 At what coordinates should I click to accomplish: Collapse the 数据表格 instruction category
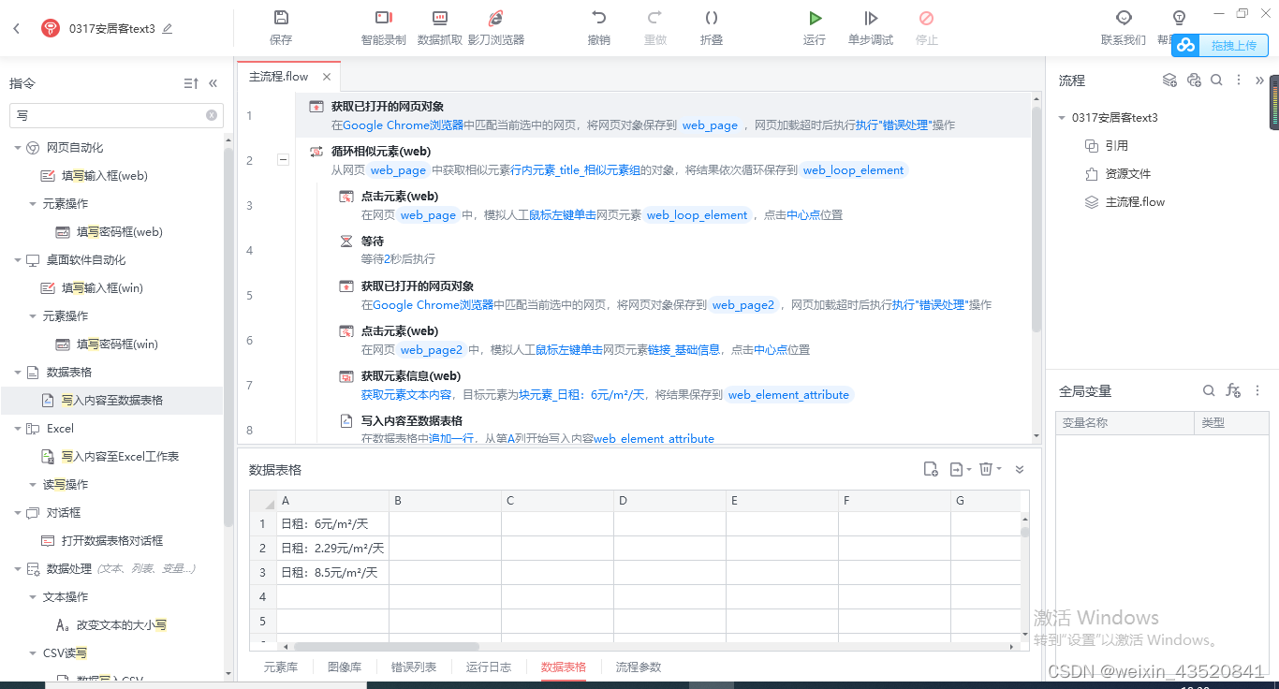point(17,372)
